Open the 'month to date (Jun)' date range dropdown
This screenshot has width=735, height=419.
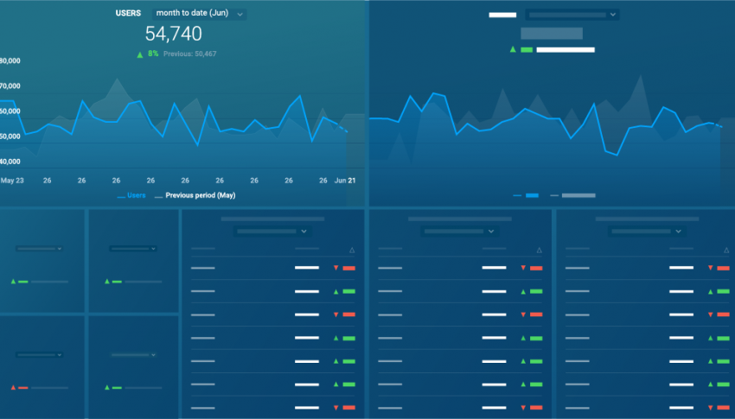click(x=199, y=14)
